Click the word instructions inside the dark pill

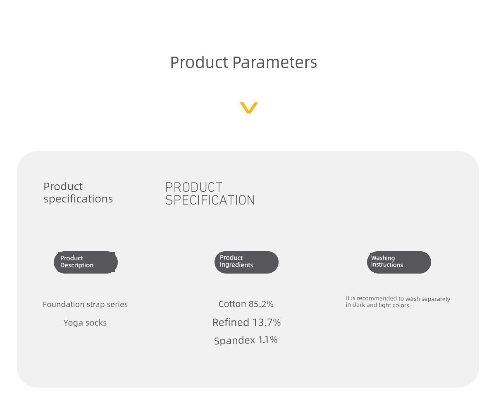[387, 265]
